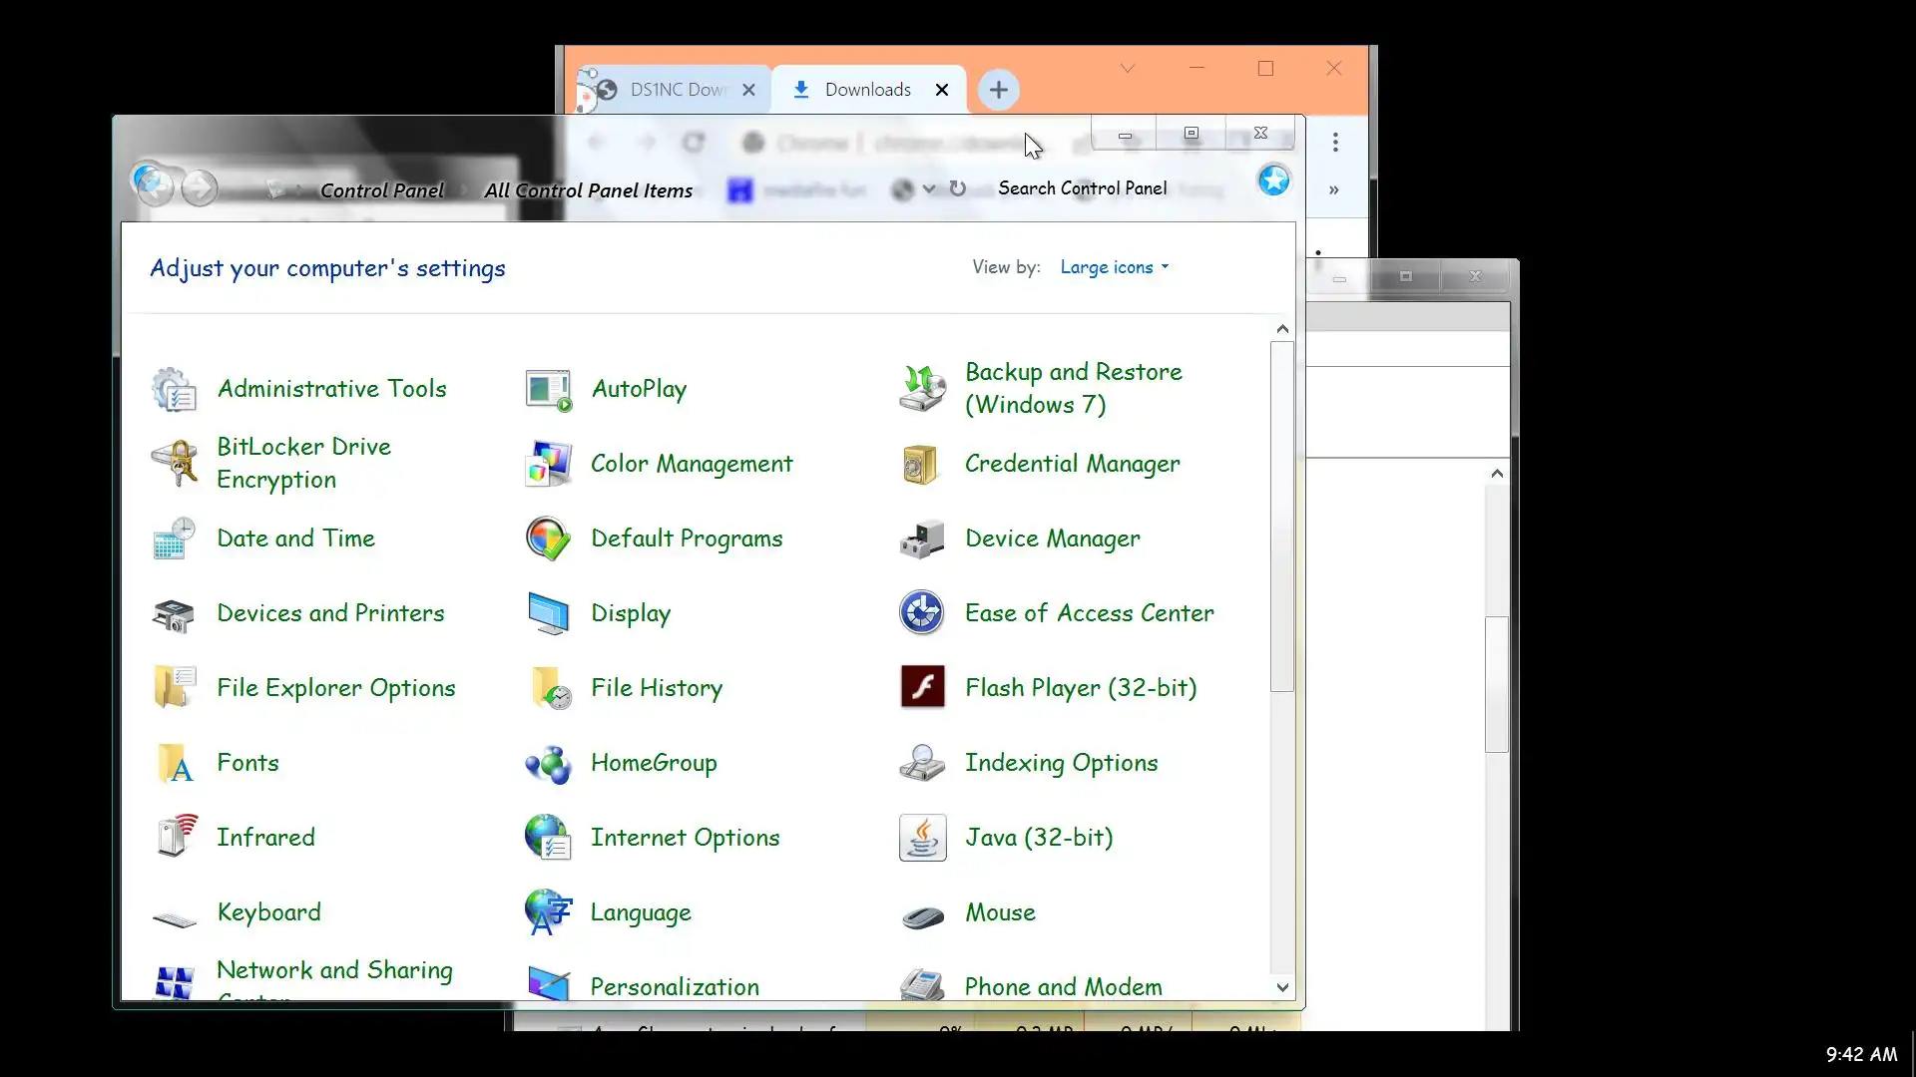The image size is (1916, 1077).
Task: Click the Java (32-bit) icon
Action: pos(922,838)
